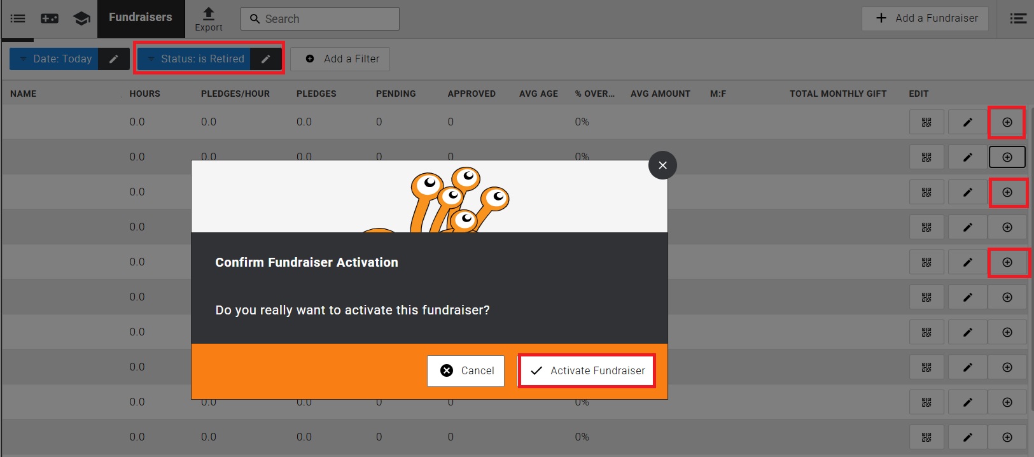
Task: Sort by the APPROVED column header
Action: coord(472,94)
